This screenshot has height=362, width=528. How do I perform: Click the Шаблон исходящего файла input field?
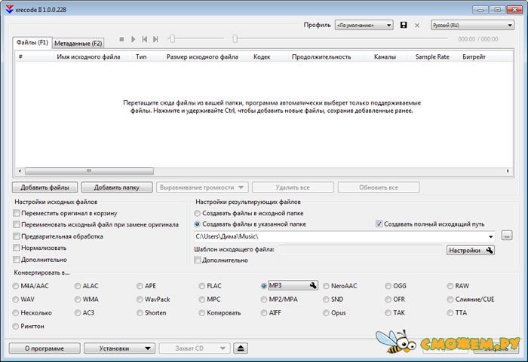[x=360, y=250]
